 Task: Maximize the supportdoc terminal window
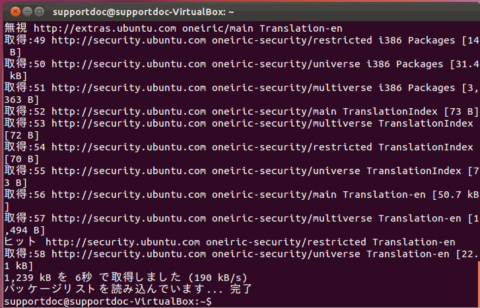[39, 12]
